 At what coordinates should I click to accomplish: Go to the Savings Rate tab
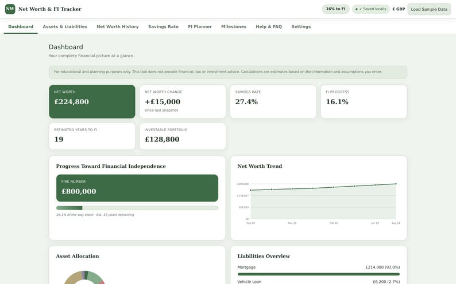click(163, 27)
